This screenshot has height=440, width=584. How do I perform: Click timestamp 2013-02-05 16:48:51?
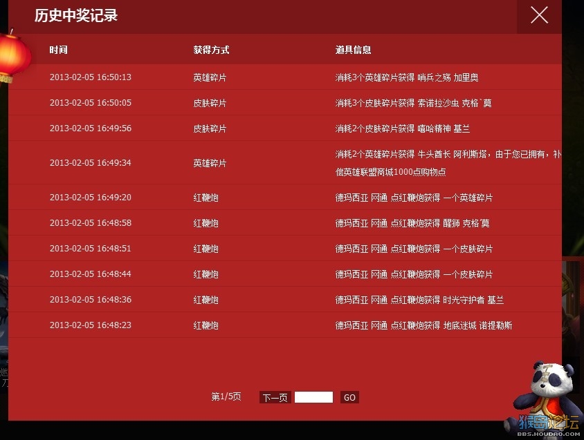pyautogui.click(x=91, y=249)
